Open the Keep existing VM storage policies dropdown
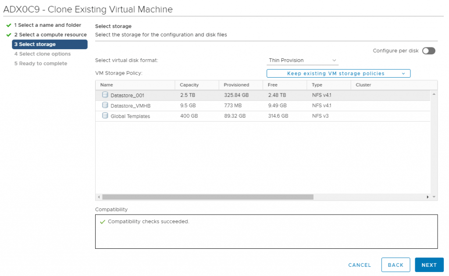449x276 pixels. tap(338, 73)
